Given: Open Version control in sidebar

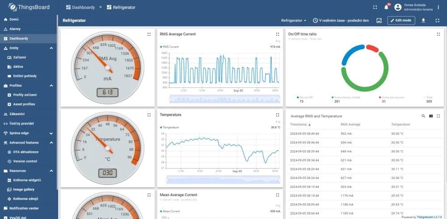Looking at the screenshot, I should [29, 161].
